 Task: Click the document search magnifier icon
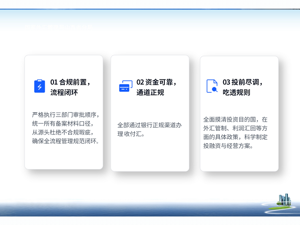tap(212, 86)
